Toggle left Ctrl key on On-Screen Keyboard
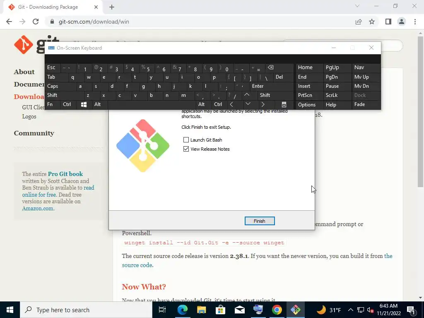The image size is (424, 318). 68,104
